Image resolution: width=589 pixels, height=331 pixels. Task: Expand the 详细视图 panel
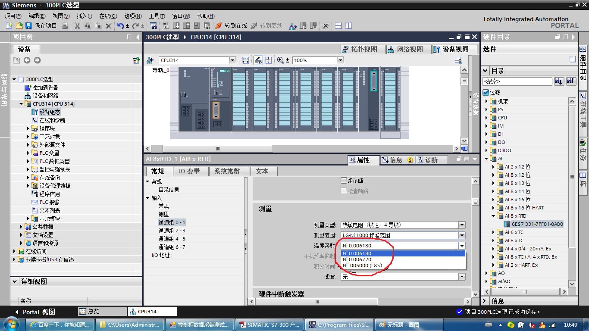15,281
